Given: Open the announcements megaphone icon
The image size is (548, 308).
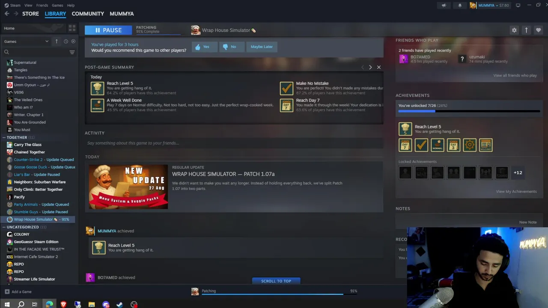Looking at the screenshot, I should coord(444,5).
